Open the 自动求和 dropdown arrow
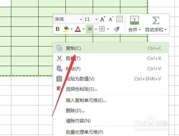 tap(166, 30)
